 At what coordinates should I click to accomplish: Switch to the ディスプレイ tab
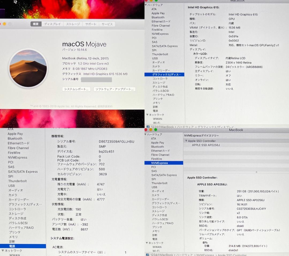coord(52,24)
